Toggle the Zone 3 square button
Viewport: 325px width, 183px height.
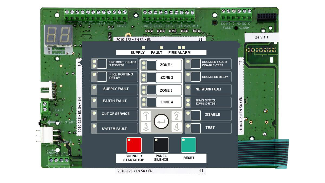[x=151, y=90]
